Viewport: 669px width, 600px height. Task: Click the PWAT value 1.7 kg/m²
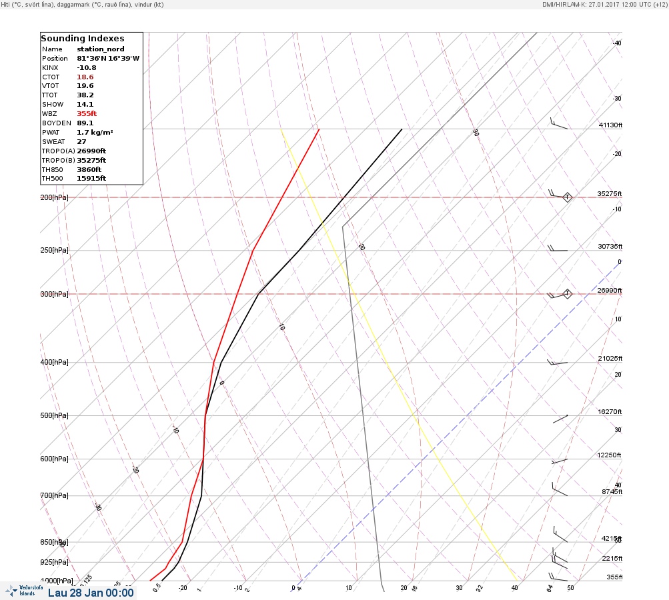click(95, 133)
